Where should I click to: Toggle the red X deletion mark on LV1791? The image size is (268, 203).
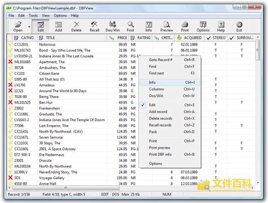point(10,85)
